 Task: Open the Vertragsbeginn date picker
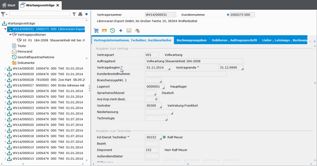point(169,69)
